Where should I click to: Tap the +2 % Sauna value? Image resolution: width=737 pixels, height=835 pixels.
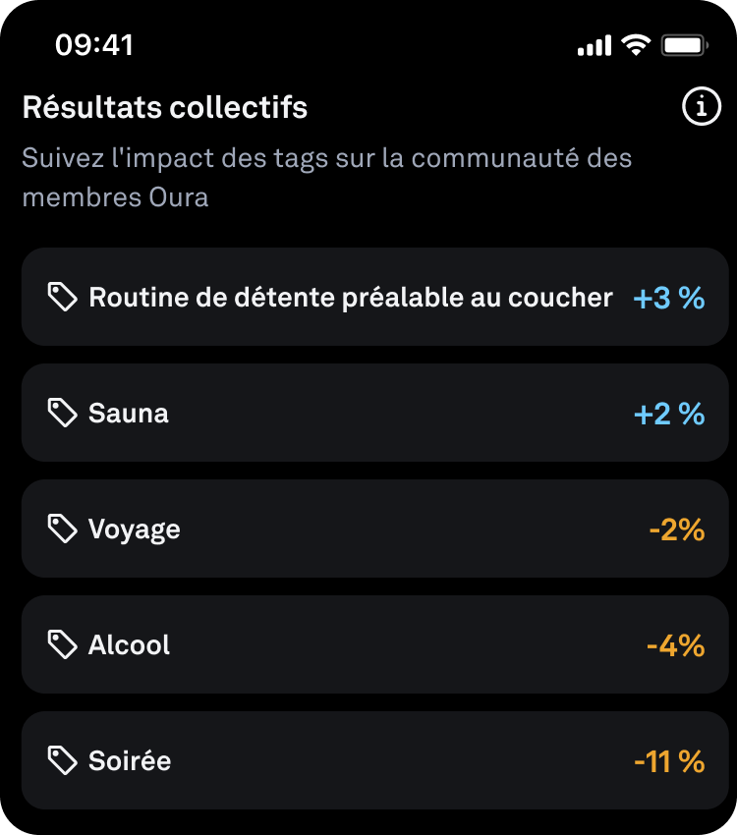click(669, 414)
